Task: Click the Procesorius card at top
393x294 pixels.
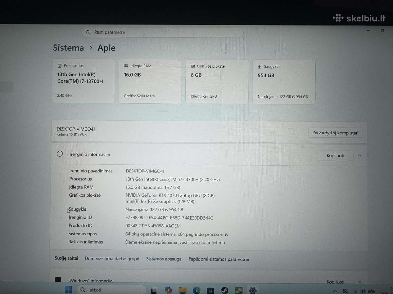Action: (84, 81)
